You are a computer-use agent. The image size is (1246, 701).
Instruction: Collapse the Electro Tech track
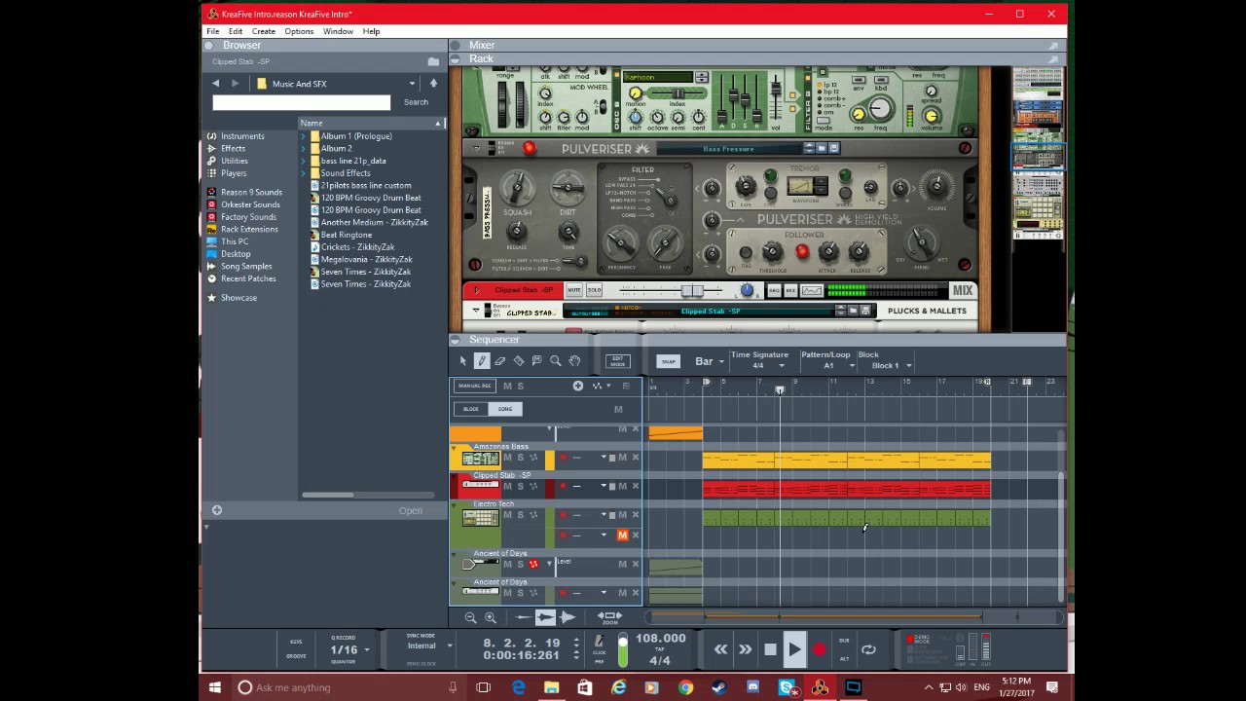[454, 505]
